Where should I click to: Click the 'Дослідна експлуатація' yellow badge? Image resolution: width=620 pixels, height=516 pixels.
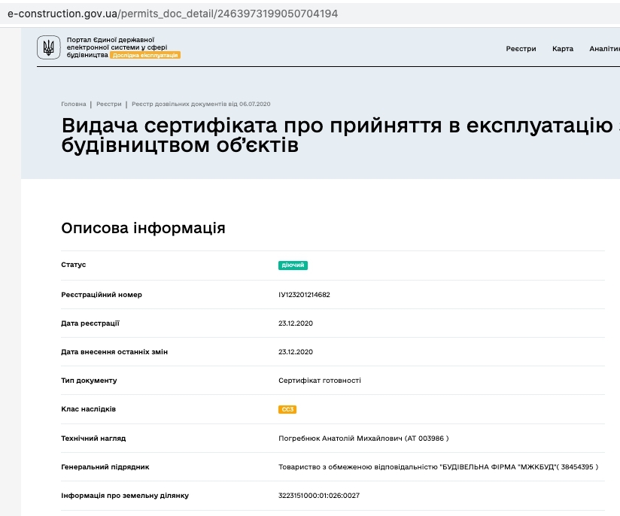[x=145, y=56]
